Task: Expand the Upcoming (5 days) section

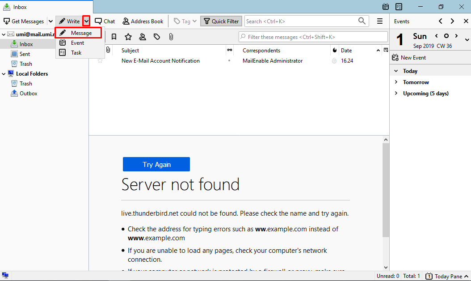Action: [396, 93]
